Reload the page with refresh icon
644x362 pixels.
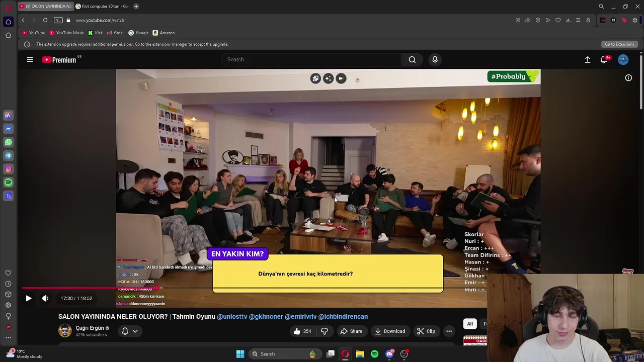pos(45,20)
